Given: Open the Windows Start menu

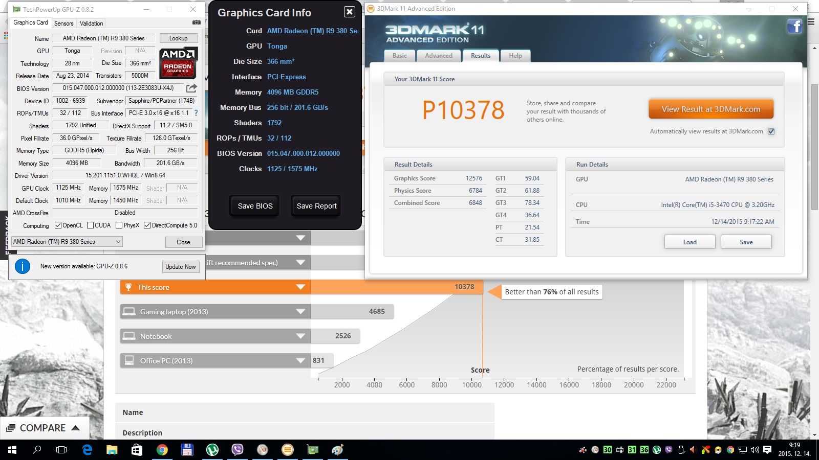Looking at the screenshot, I should (x=12, y=450).
